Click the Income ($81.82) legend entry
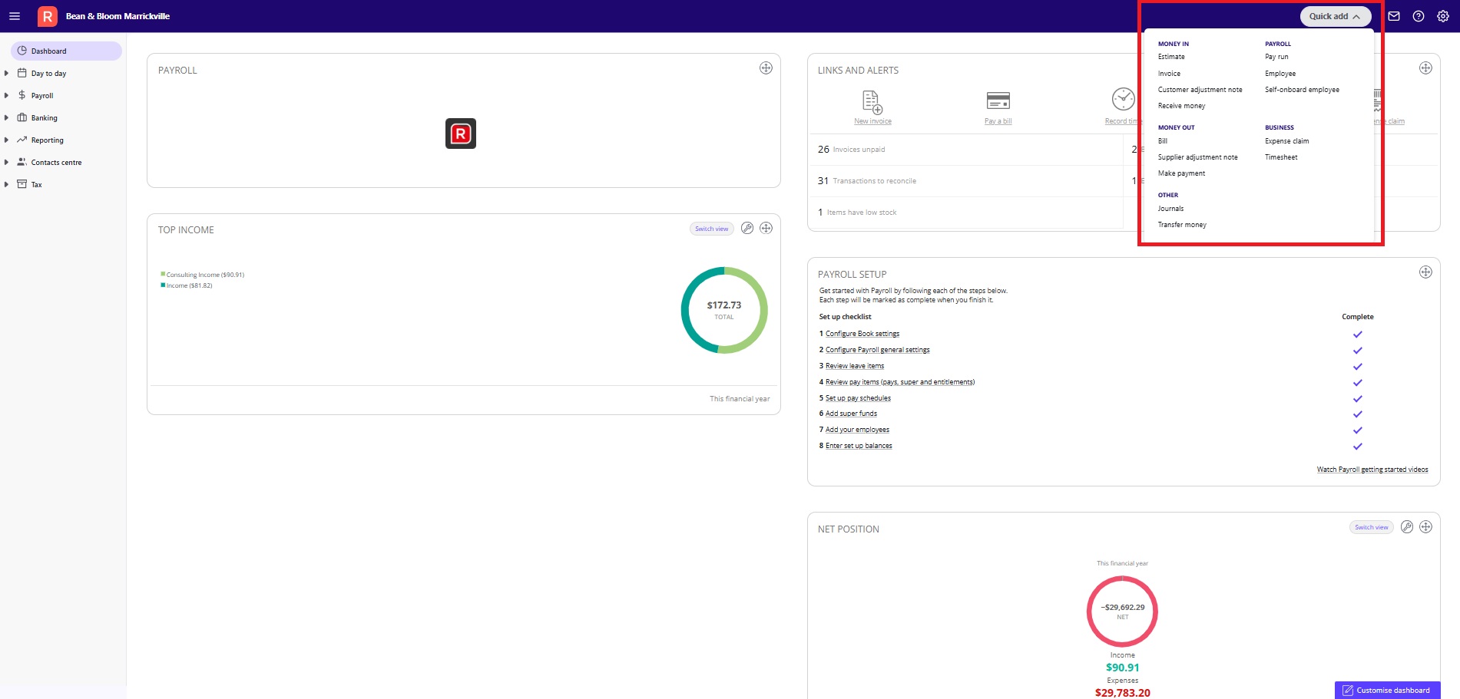Image resolution: width=1460 pixels, height=699 pixels. point(187,285)
